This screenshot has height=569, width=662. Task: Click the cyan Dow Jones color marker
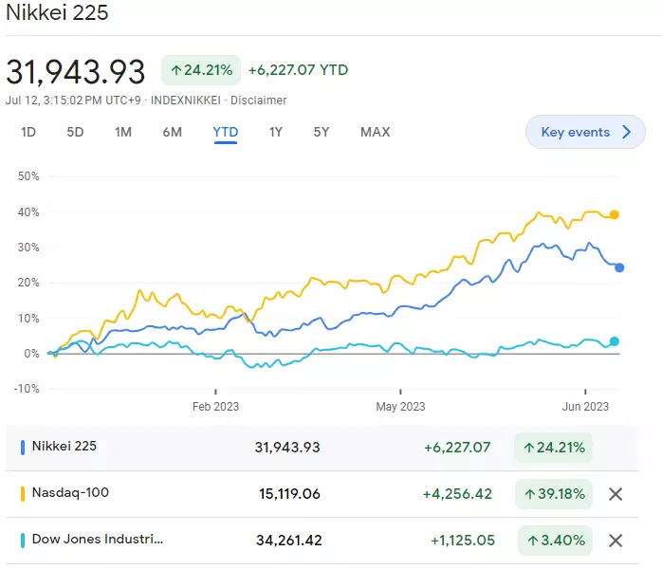click(x=23, y=541)
